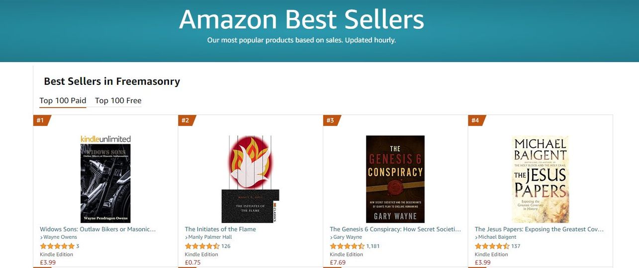Switch to the Top 100 Free tab
The image size is (639, 268).
pos(118,101)
